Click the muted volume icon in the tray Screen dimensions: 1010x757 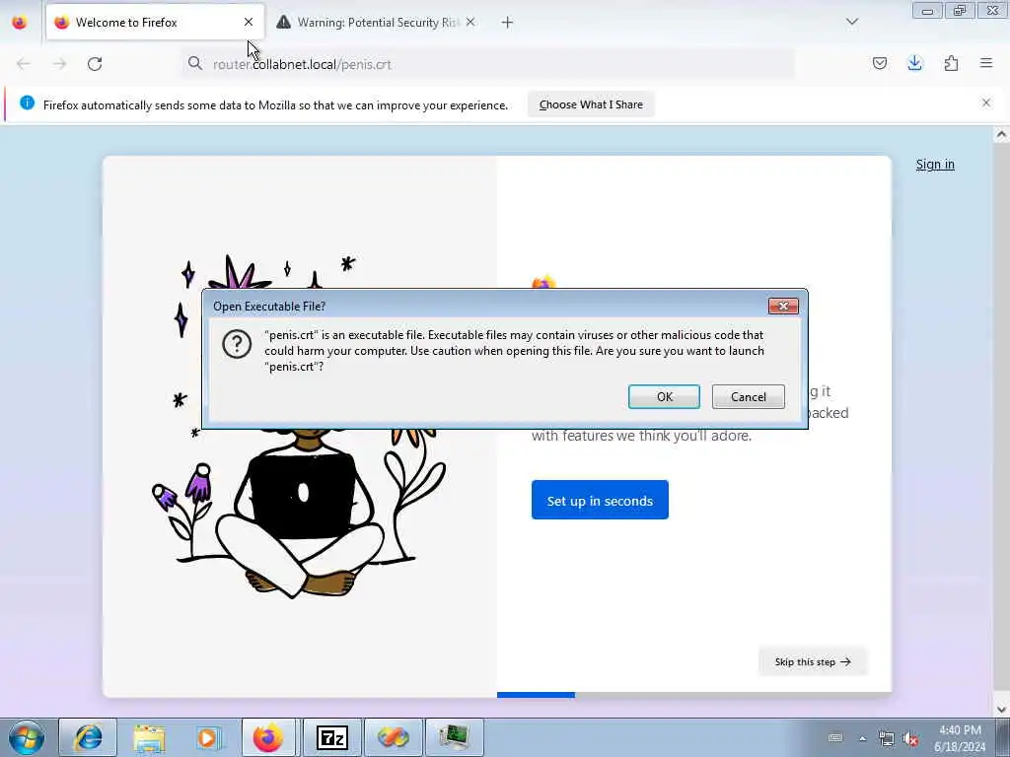(910, 739)
